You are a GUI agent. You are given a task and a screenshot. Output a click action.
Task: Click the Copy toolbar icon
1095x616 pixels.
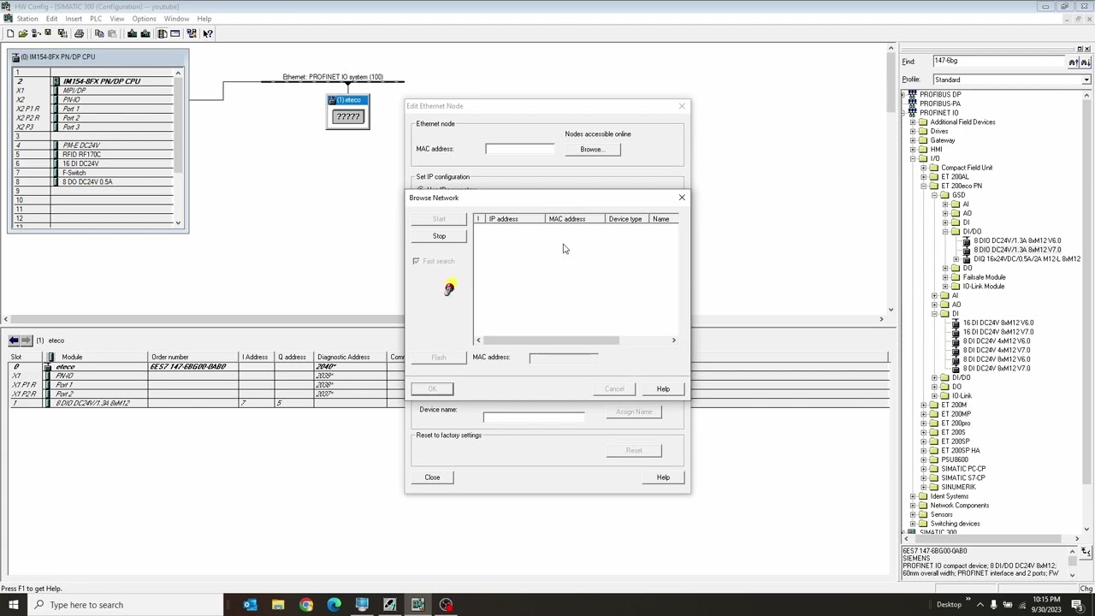(x=99, y=33)
